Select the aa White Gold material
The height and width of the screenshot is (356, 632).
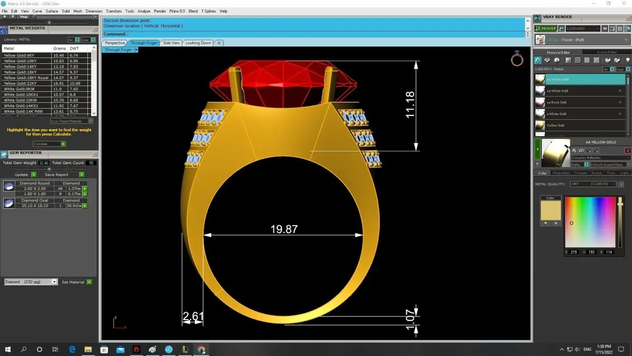click(580, 91)
